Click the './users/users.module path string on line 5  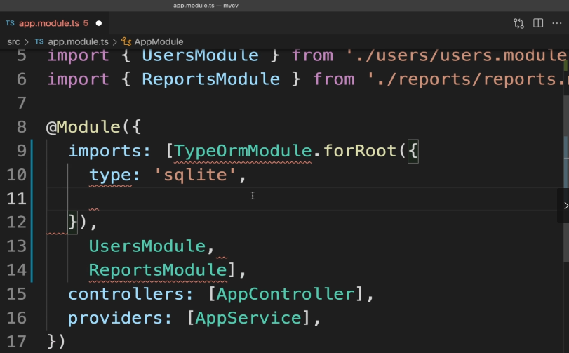pos(457,55)
